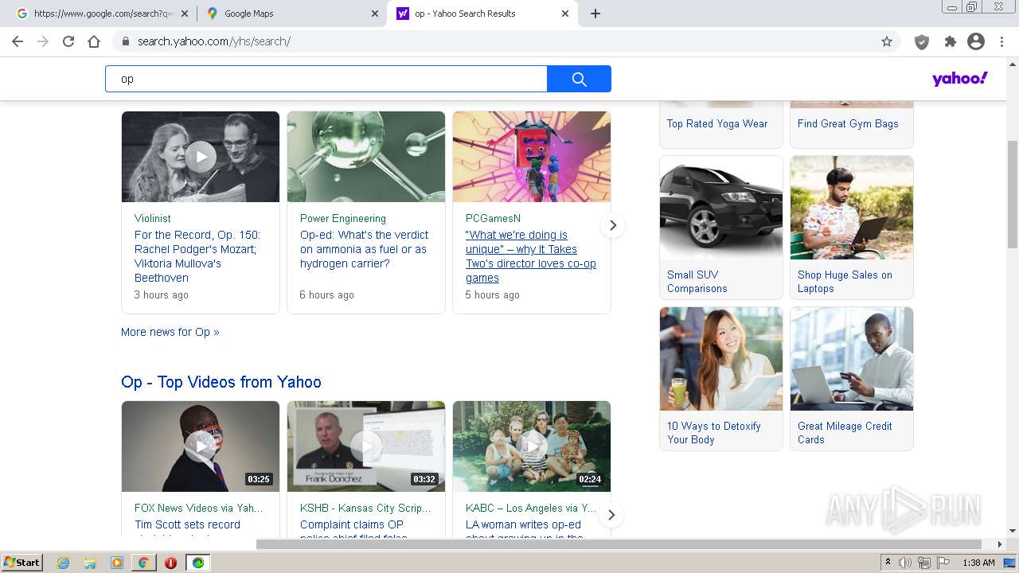
Task: Reload the current page
Action: (68, 41)
